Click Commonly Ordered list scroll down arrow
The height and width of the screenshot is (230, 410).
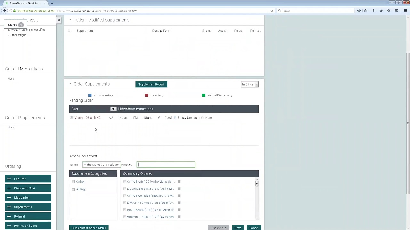click(x=257, y=218)
